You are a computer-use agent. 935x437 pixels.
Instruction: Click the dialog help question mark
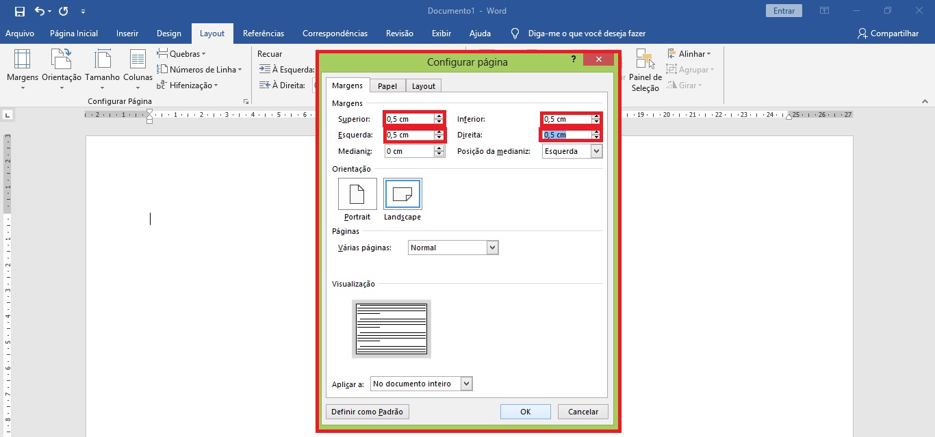[x=574, y=59]
